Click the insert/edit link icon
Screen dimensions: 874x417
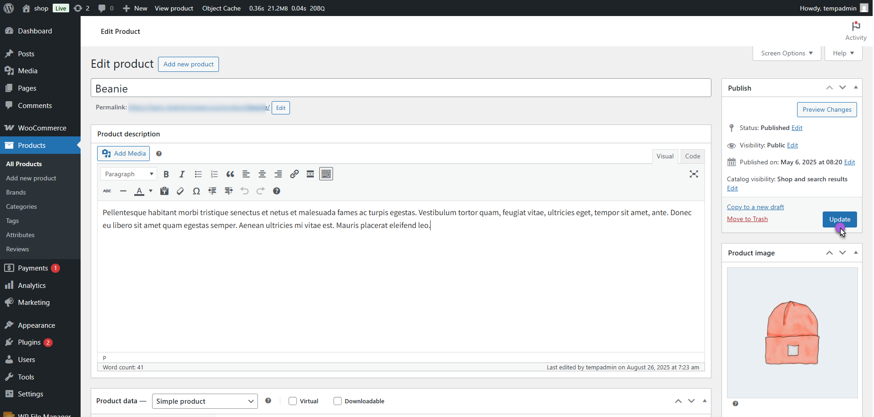tap(294, 174)
